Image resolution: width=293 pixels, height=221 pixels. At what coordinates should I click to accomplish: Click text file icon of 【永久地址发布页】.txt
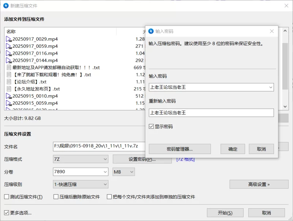tap(9, 89)
